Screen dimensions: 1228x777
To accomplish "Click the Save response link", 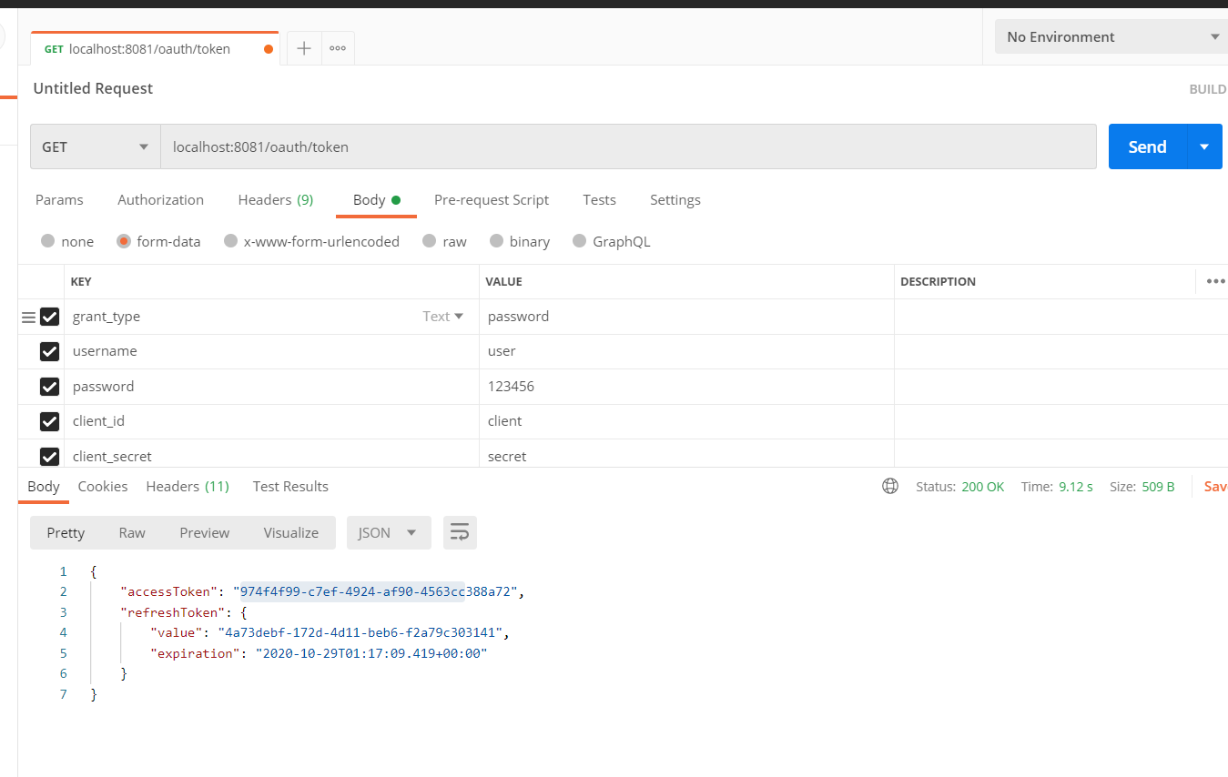I will [x=1215, y=487].
